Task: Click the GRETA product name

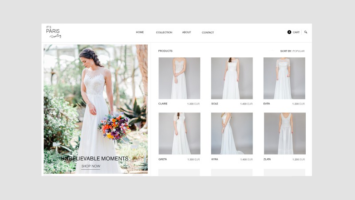Action: click(162, 160)
